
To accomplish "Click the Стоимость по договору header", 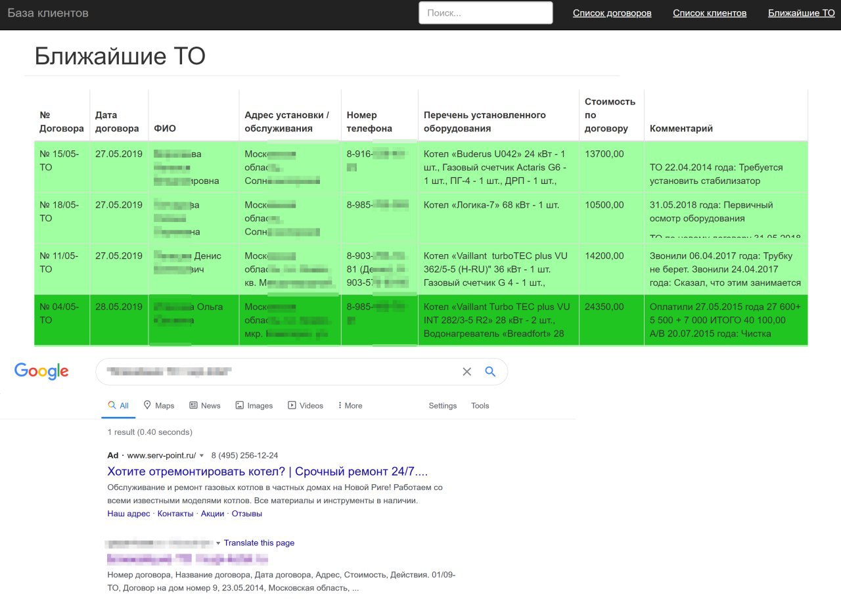I will [610, 115].
